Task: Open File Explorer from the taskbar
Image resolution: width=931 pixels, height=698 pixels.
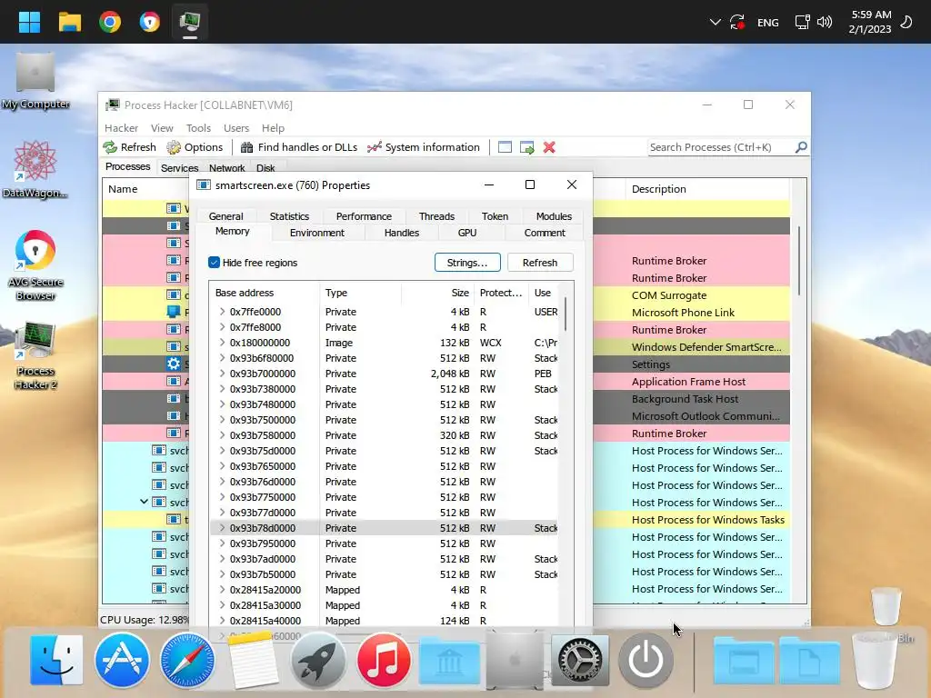Action: (x=69, y=22)
